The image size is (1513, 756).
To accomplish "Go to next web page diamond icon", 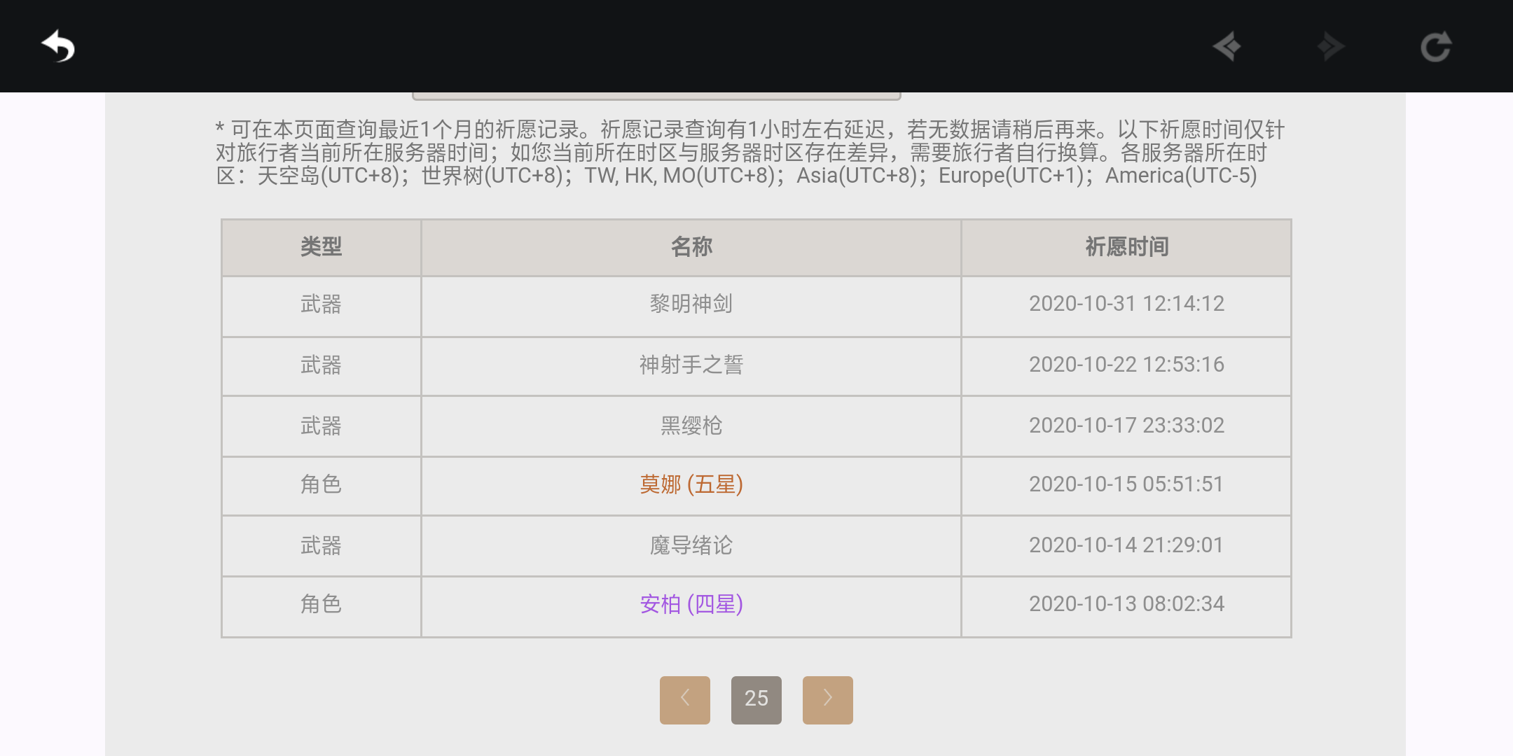I will pyautogui.click(x=1331, y=47).
